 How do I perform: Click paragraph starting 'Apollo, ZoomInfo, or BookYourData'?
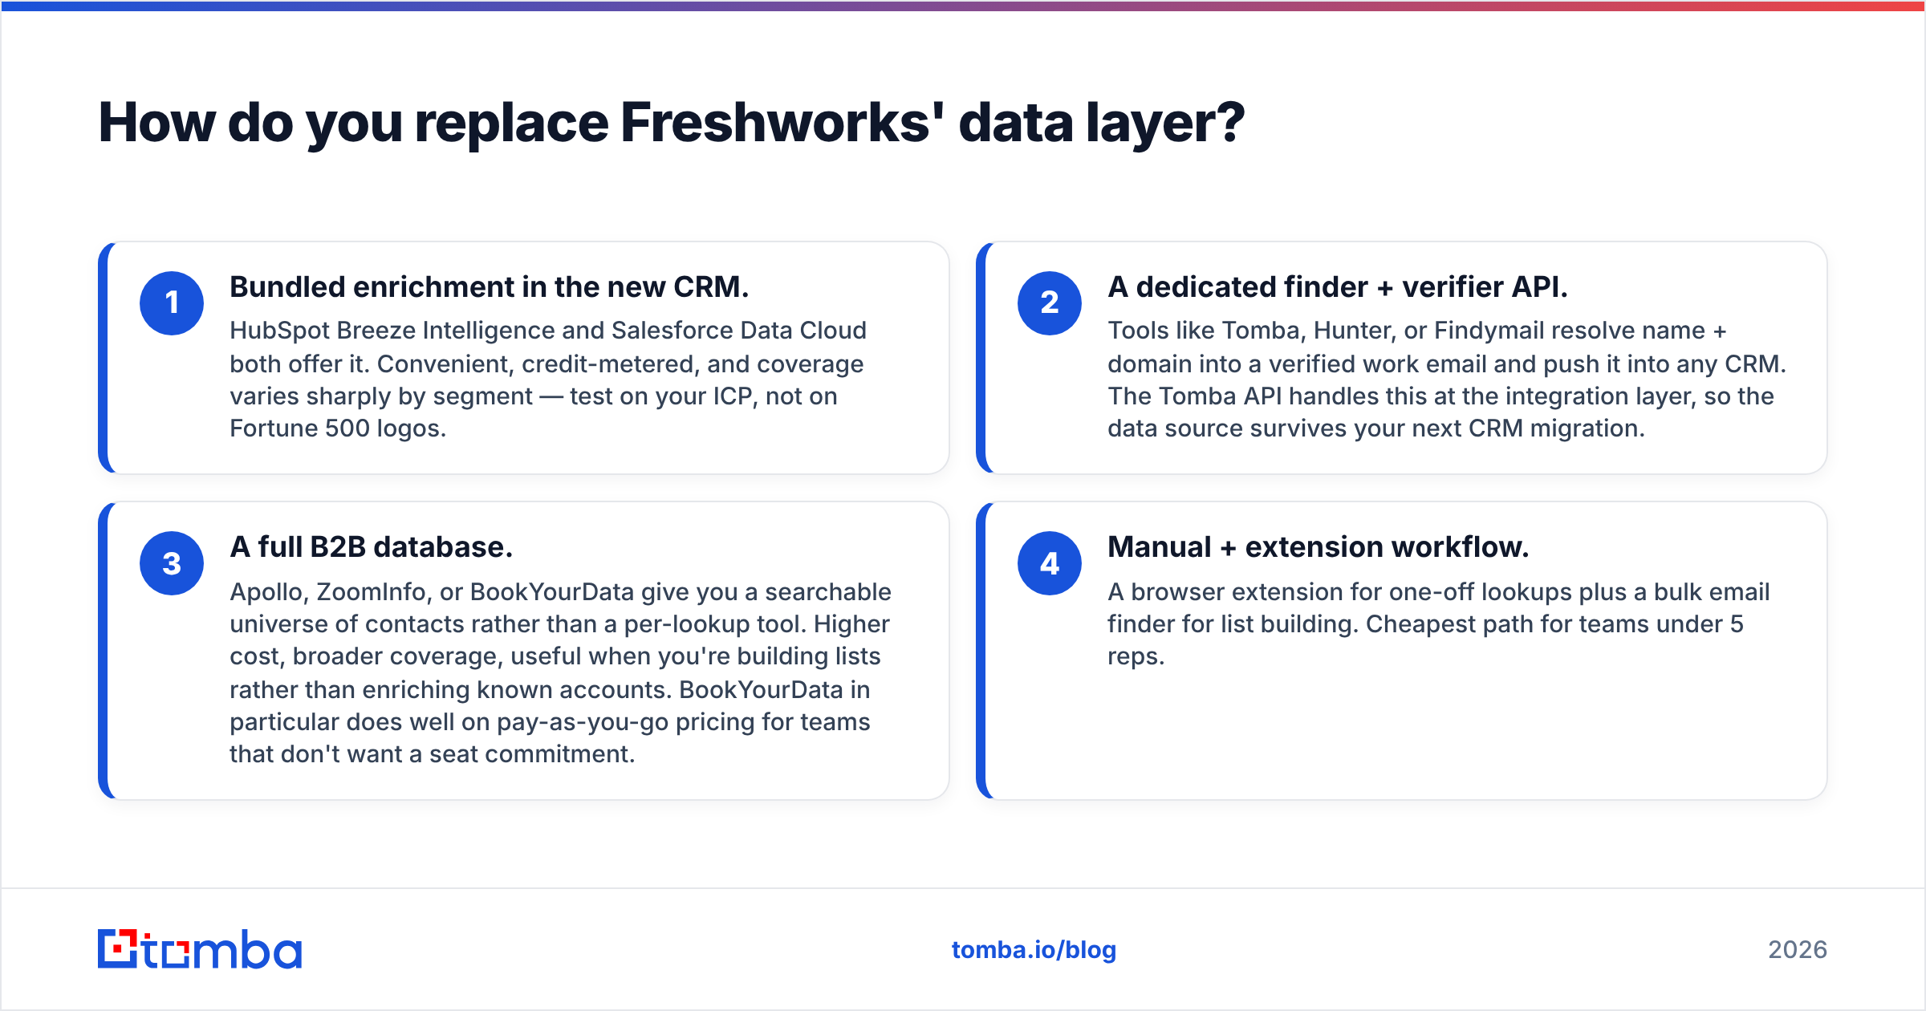560,673
